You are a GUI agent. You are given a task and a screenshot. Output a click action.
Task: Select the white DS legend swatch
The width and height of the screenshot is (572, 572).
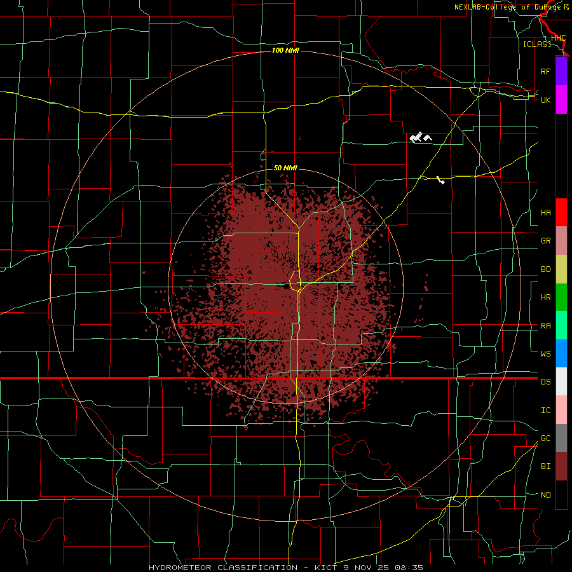(561, 381)
